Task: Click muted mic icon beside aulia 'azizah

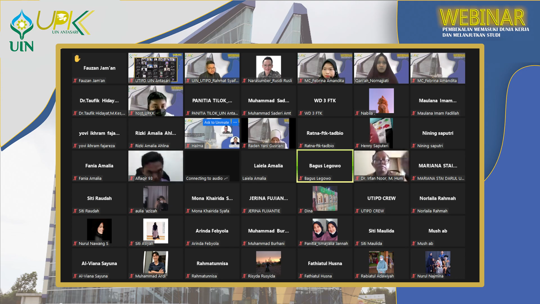Action: 132,211
